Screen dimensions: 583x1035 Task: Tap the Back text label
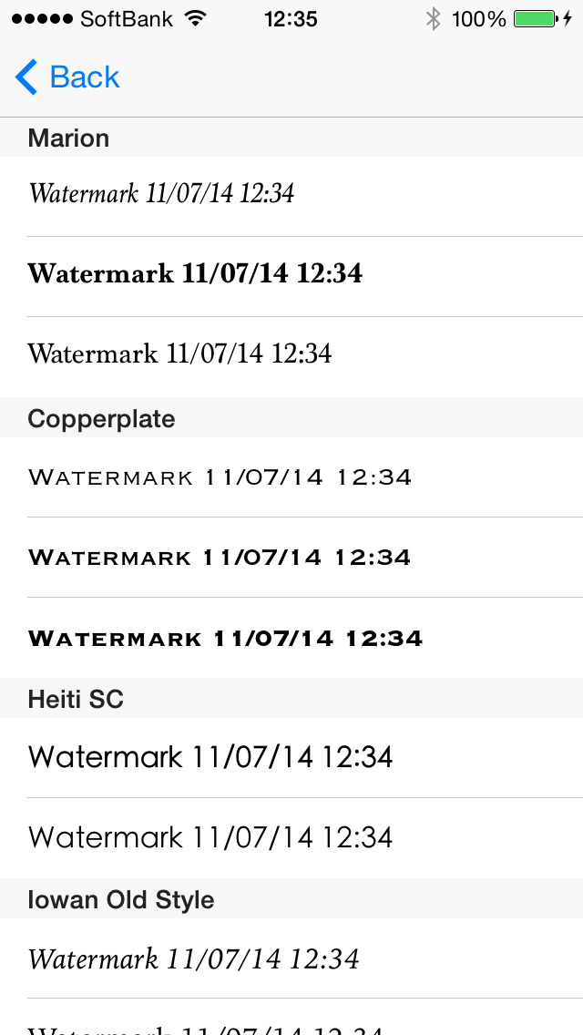(x=85, y=77)
